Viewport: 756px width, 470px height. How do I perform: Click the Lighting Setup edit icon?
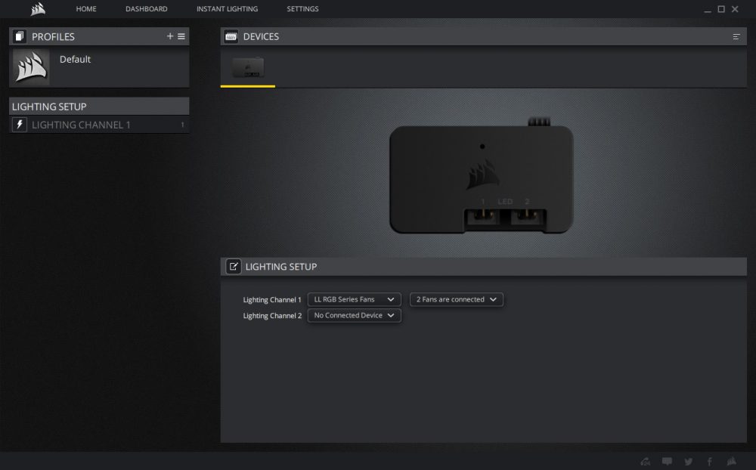coord(234,266)
